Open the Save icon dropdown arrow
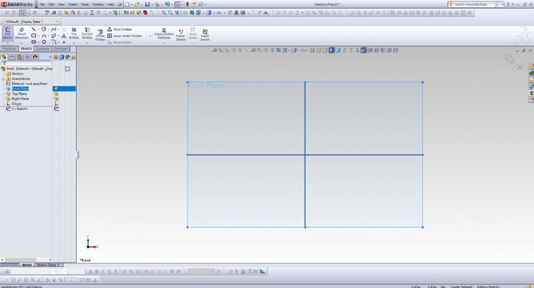 [152, 5]
